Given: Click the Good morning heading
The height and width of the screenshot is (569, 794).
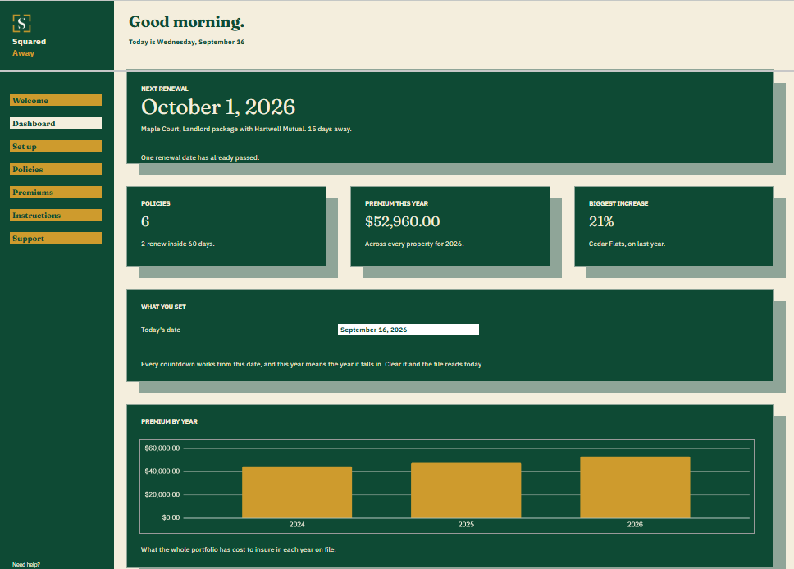Looking at the screenshot, I should (186, 22).
